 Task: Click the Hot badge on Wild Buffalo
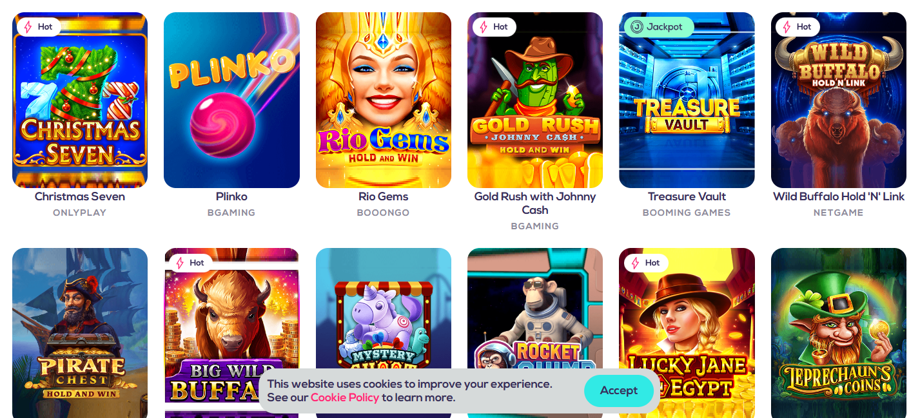point(798,27)
